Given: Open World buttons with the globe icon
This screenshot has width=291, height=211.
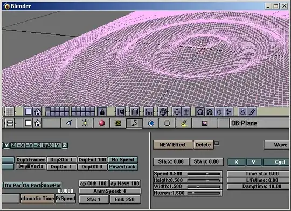Looking at the screenshot, I should pos(151,123).
